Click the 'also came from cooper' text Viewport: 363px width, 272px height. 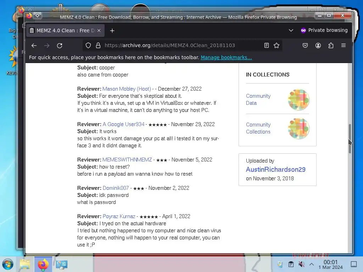pos(103,75)
